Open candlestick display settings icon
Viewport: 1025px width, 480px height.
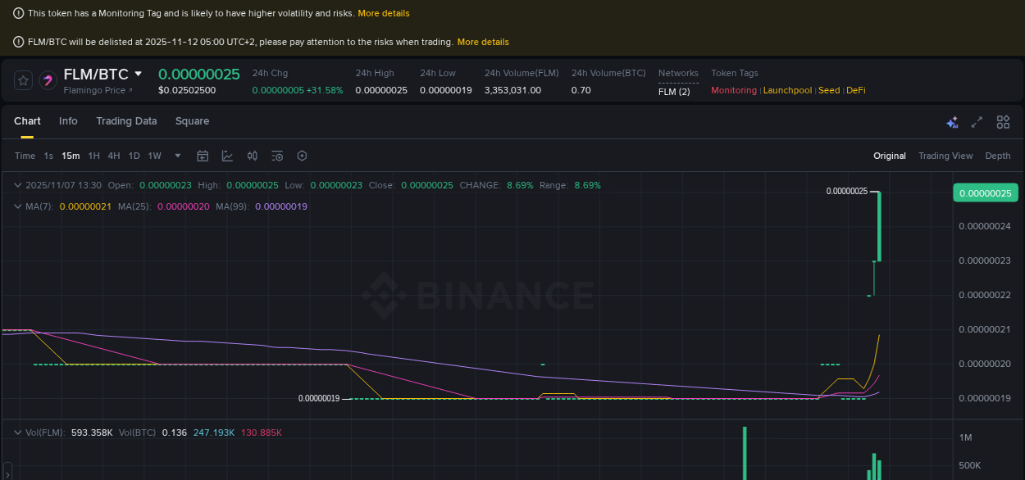(x=252, y=156)
